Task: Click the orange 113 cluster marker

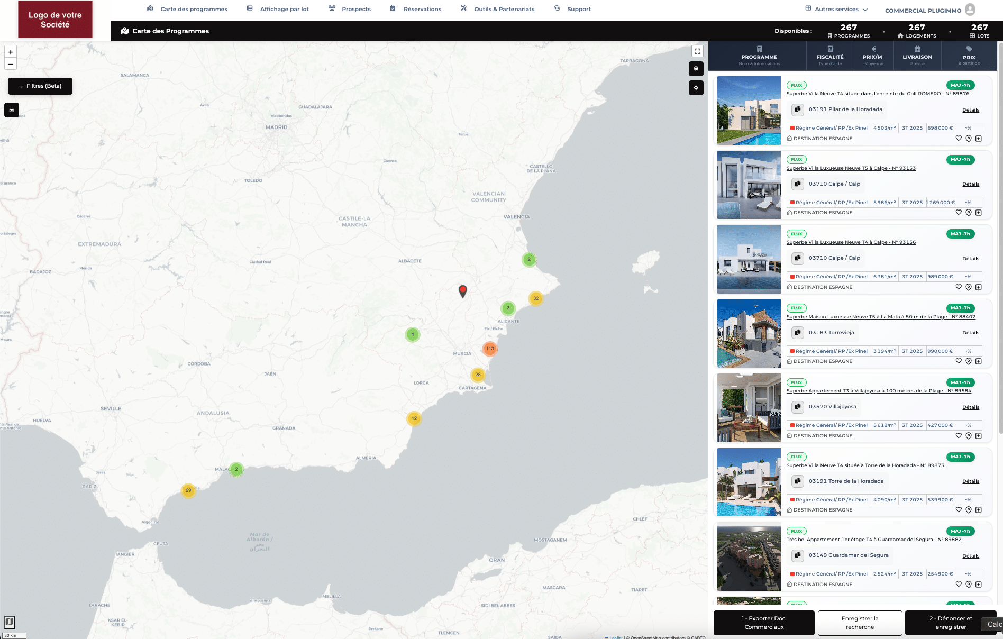Action: coord(490,349)
